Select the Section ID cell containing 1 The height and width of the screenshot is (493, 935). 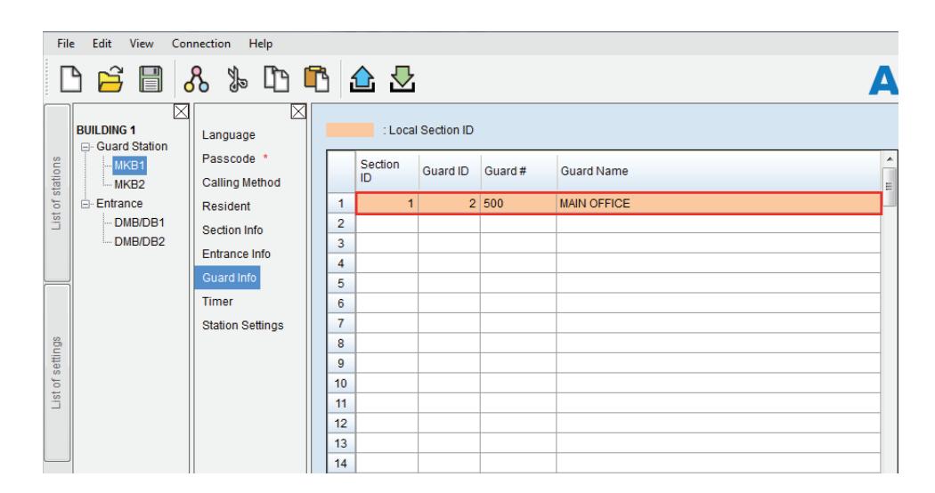click(387, 203)
